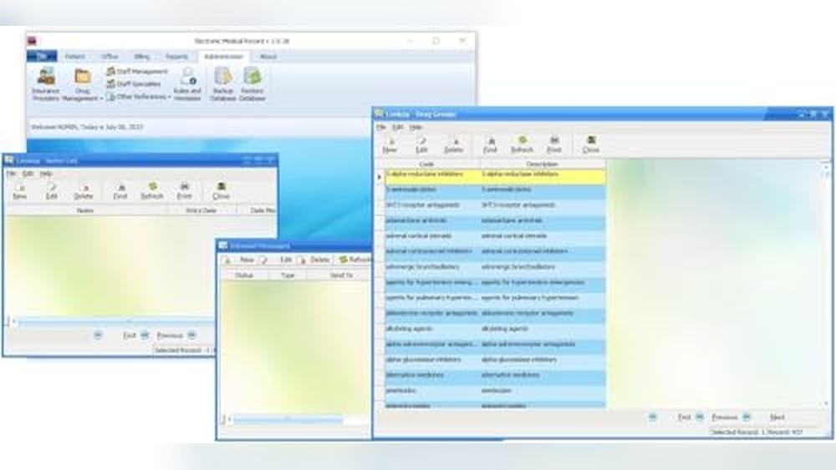
Task: Select the Administration ribbon tab
Action: (x=223, y=57)
